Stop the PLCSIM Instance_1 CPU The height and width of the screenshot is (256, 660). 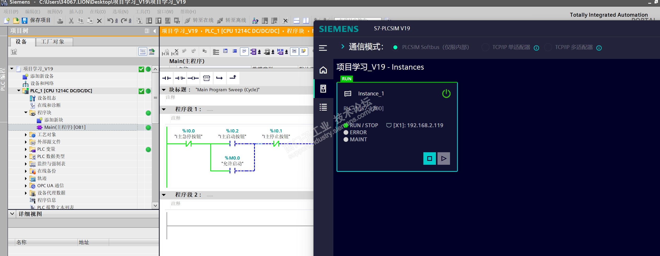430,159
